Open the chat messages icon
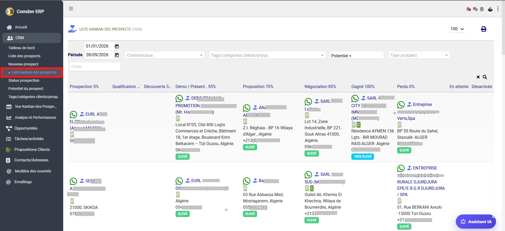Image resolution: width=505 pixels, height=231 pixels. pyautogui.click(x=475, y=9)
